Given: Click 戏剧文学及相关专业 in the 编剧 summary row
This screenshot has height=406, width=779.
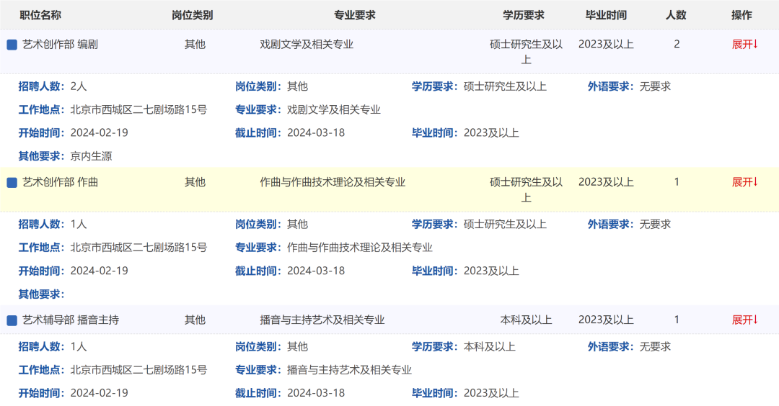Looking at the screenshot, I should click(307, 45).
